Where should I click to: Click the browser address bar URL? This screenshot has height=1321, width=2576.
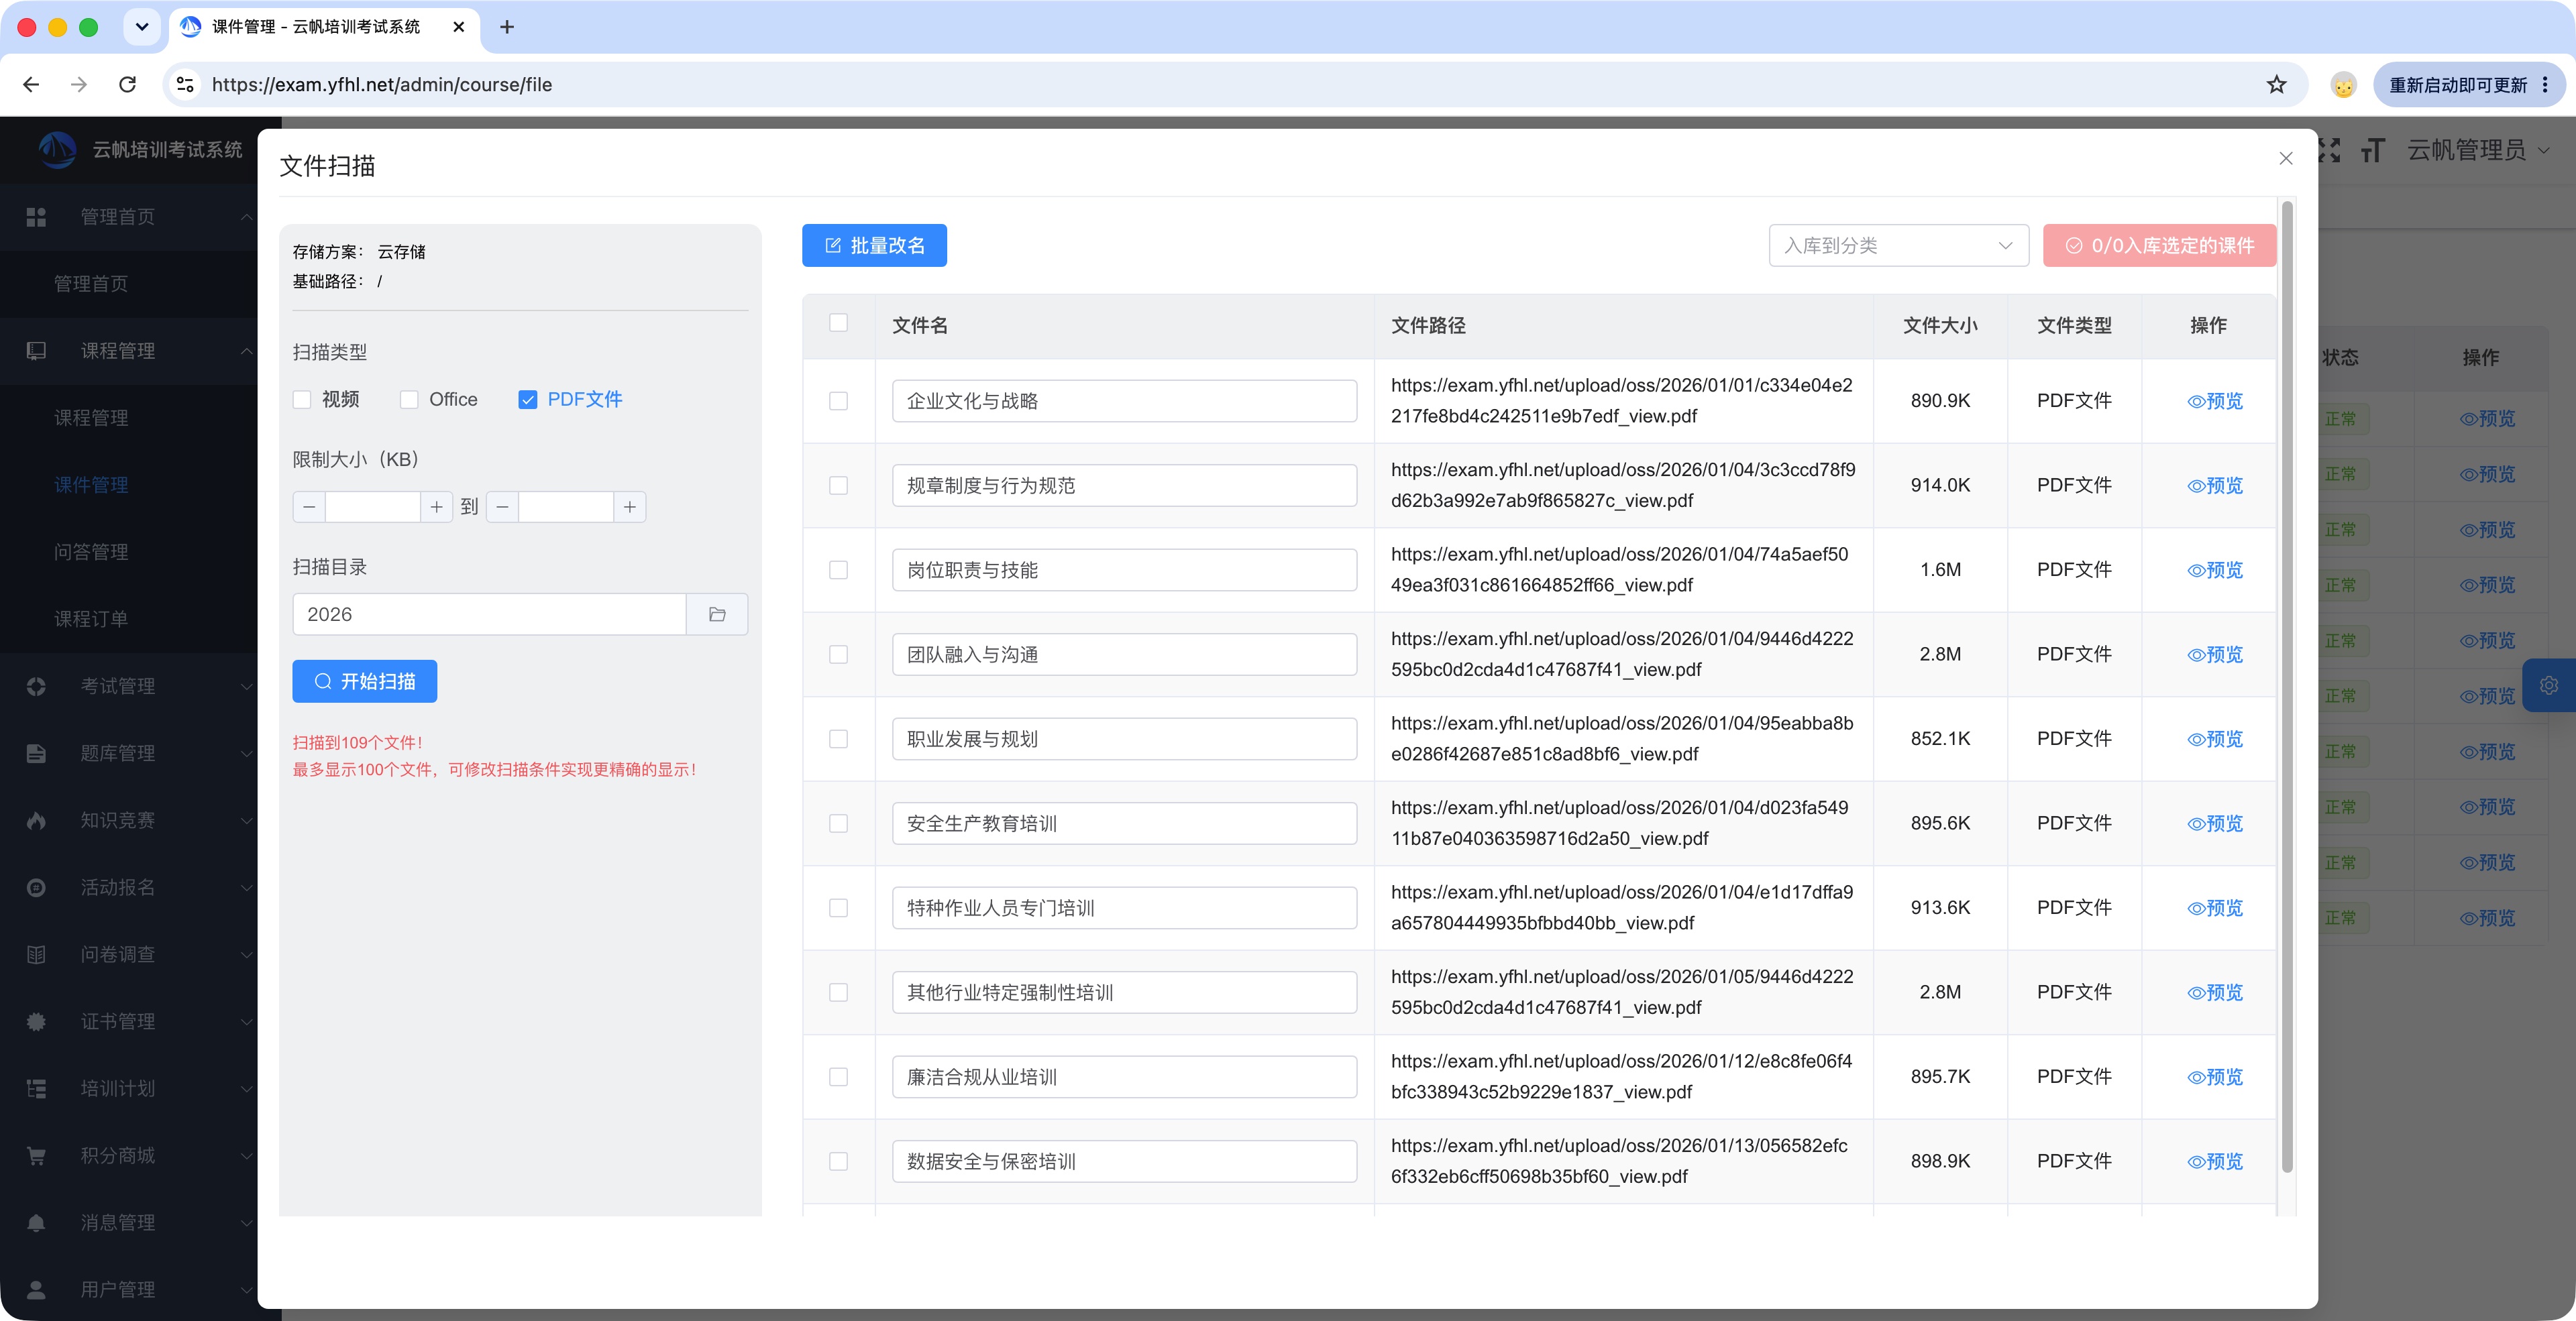click(382, 85)
